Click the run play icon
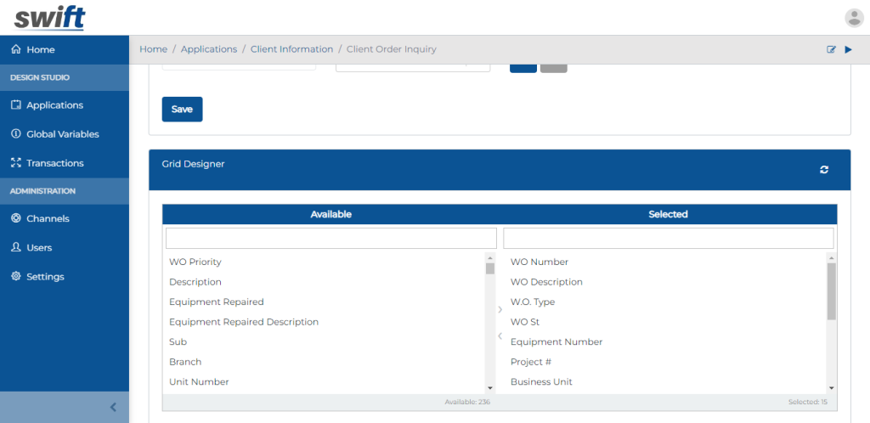 pos(848,49)
